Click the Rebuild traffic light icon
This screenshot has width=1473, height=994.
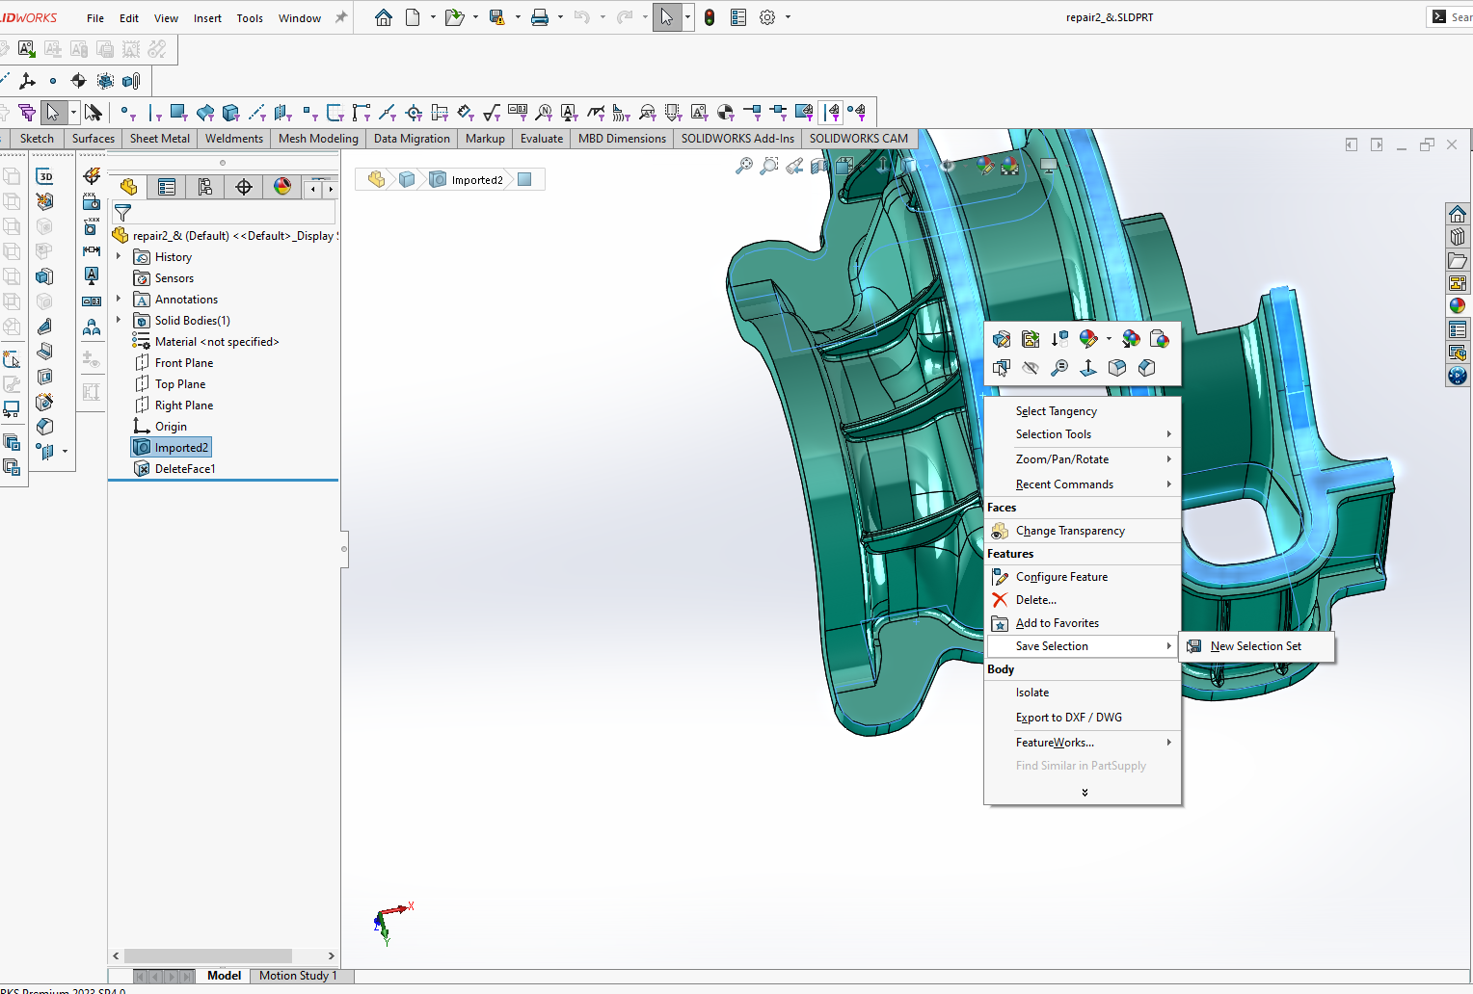click(x=710, y=17)
